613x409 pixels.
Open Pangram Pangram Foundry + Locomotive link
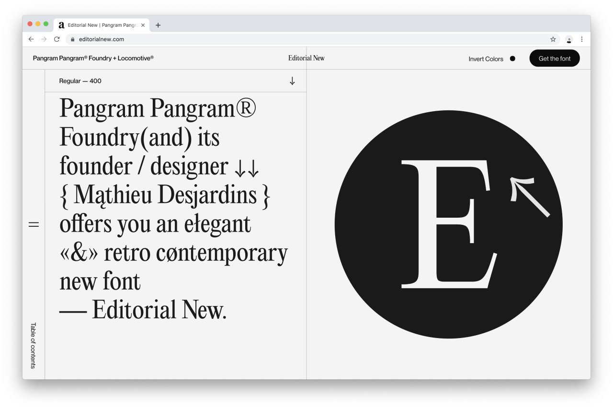[x=93, y=58]
